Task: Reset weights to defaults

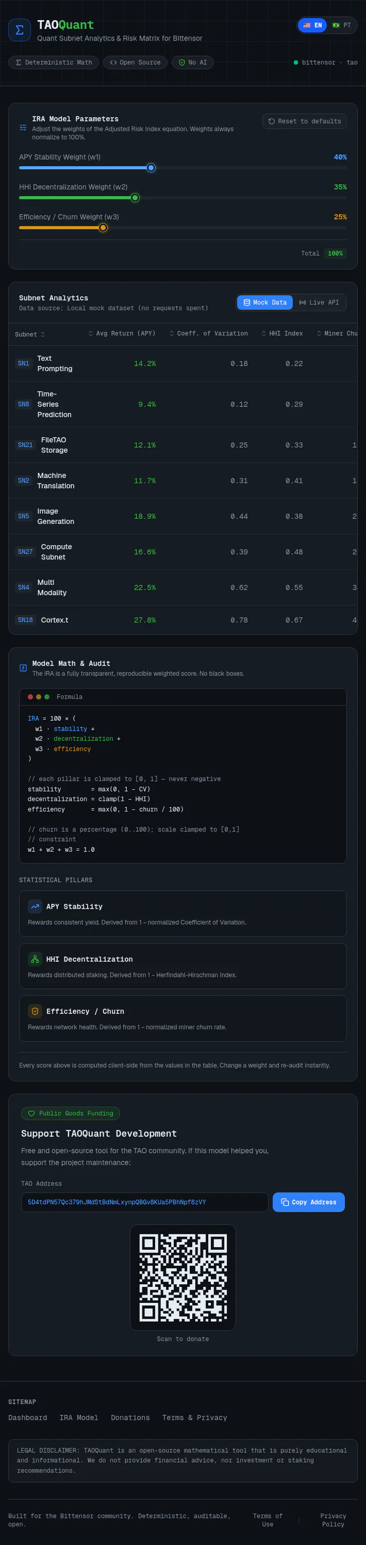Action: point(304,121)
